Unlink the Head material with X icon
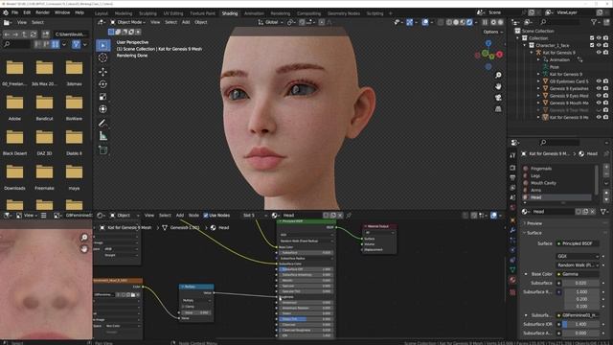Image resolution: width=613 pixels, height=345 pixels. coord(593,212)
